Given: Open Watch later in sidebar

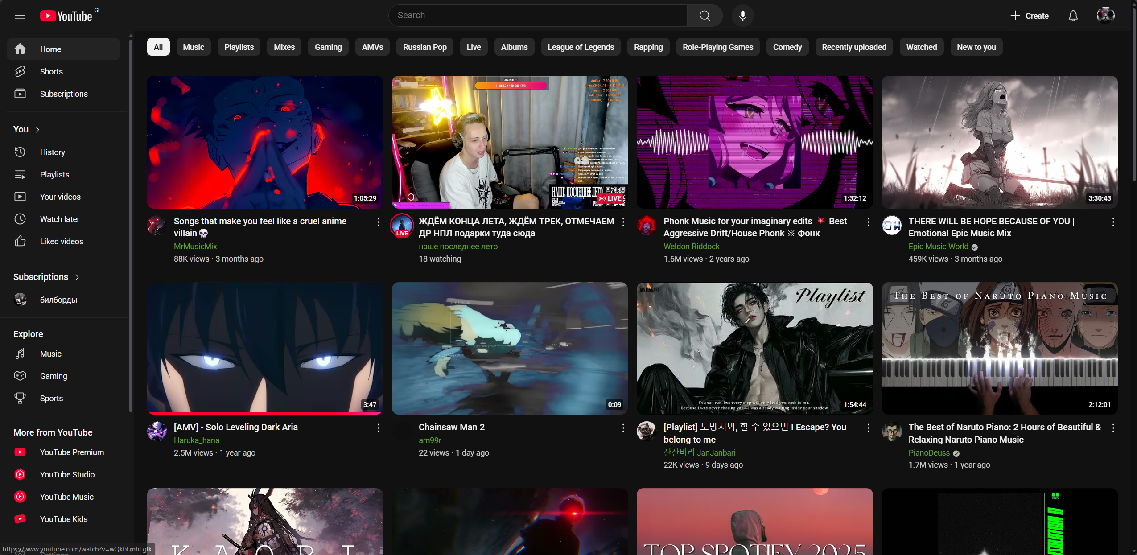Looking at the screenshot, I should click(60, 219).
